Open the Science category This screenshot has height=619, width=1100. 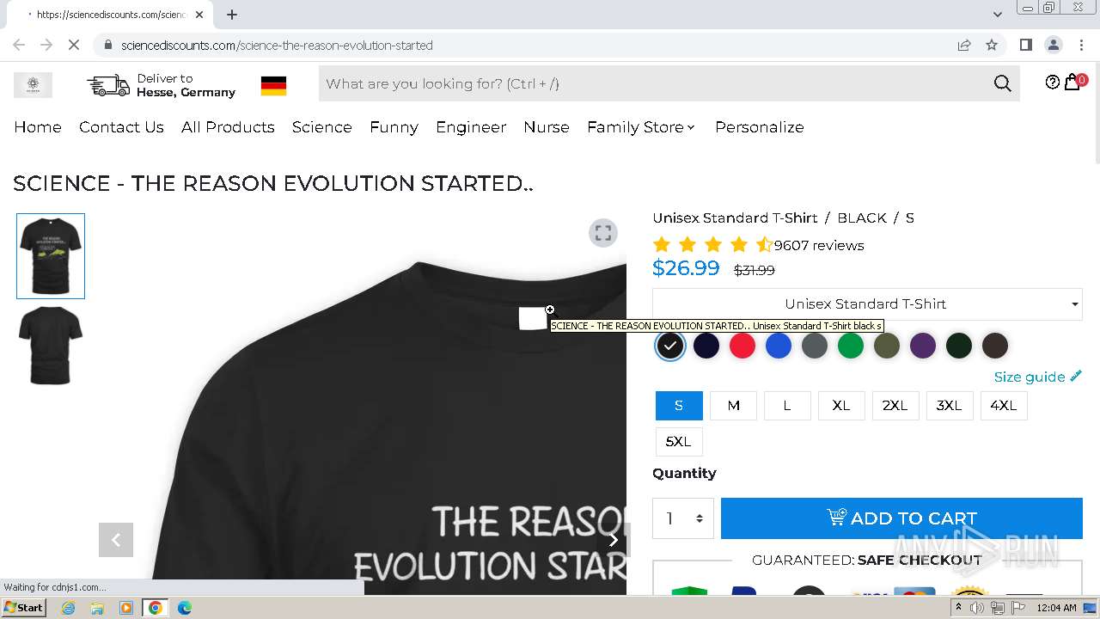(322, 127)
